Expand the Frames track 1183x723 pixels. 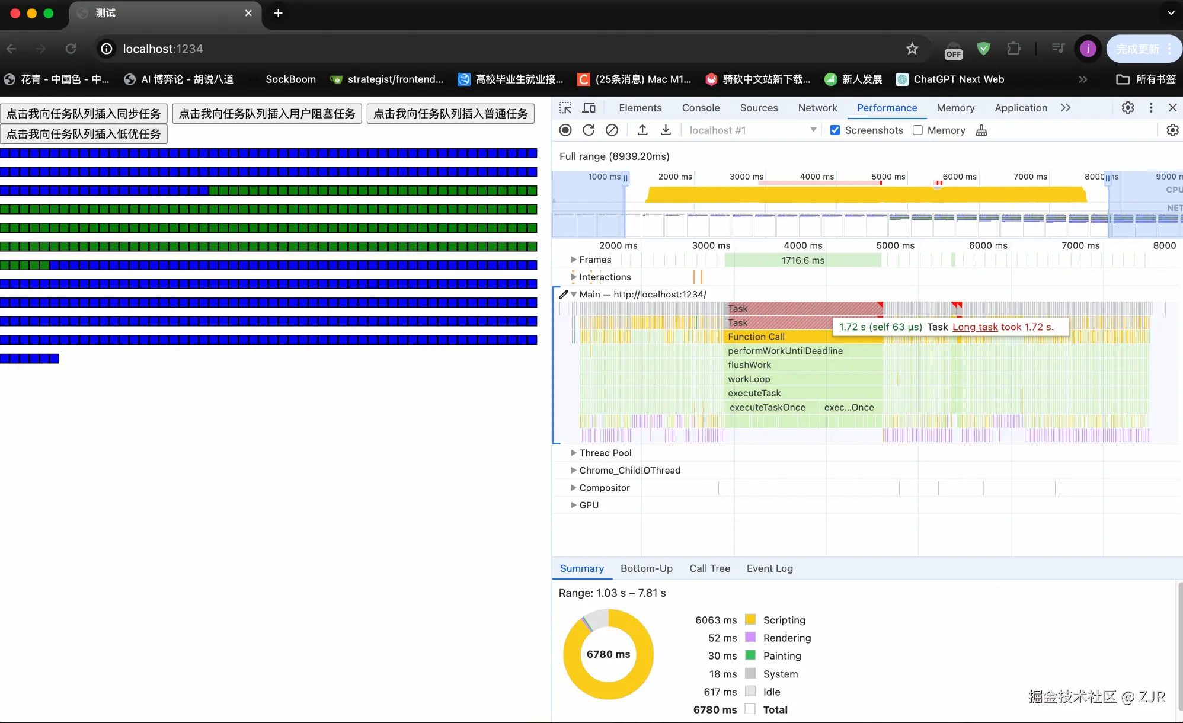pos(574,260)
